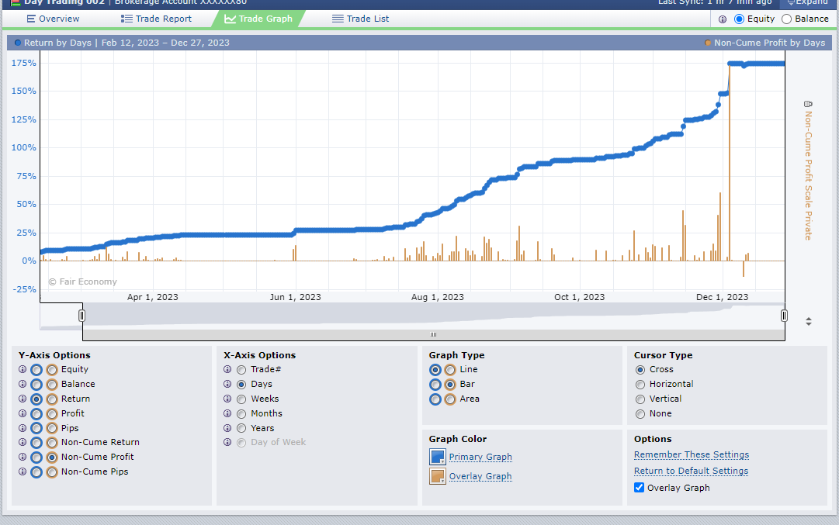This screenshot has height=525, width=839.
Task: Set overlay (orange) graph to Non-Cume Pips
Action: (x=52, y=472)
